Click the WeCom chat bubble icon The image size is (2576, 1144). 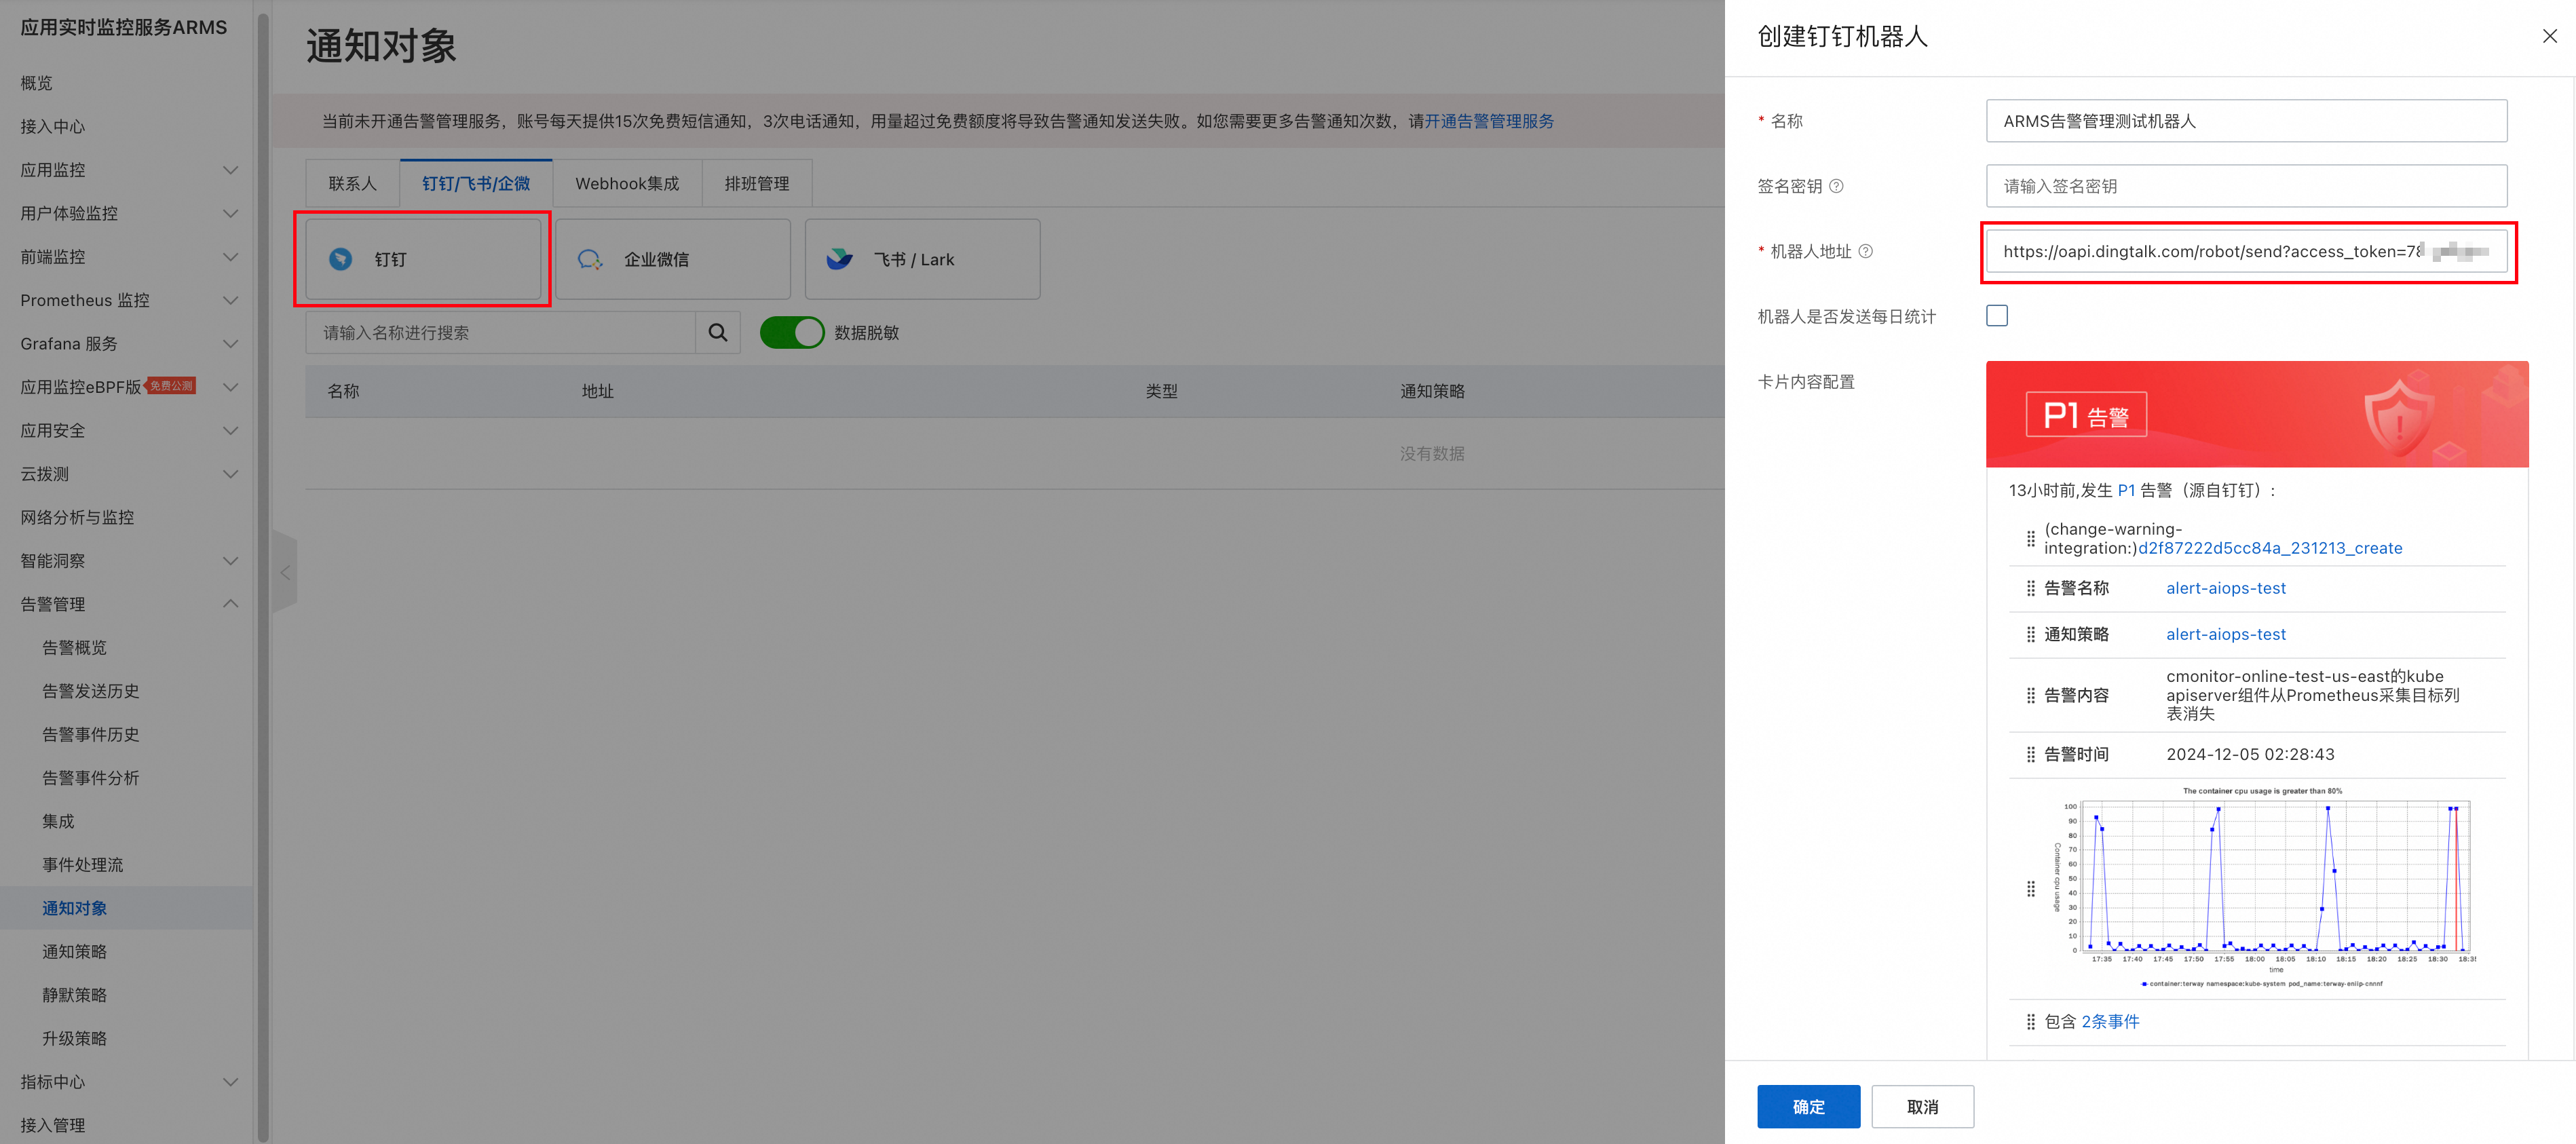point(590,259)
